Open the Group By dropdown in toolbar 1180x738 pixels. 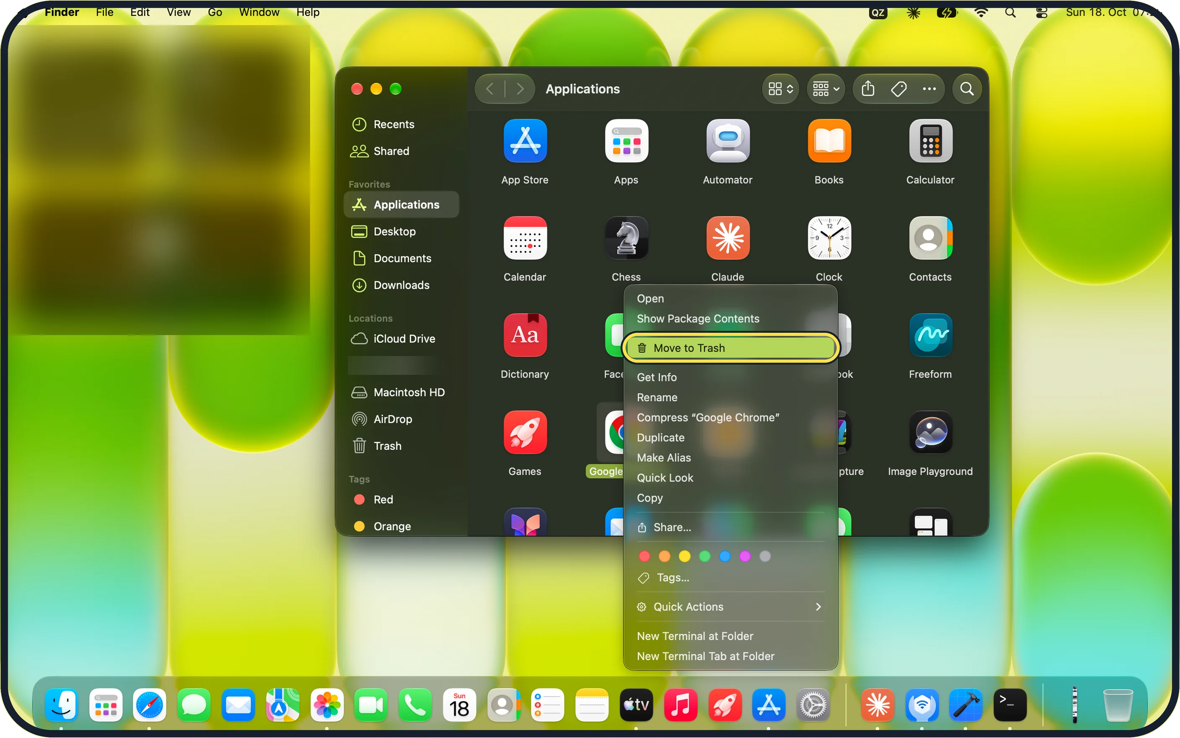click(825, 89)
